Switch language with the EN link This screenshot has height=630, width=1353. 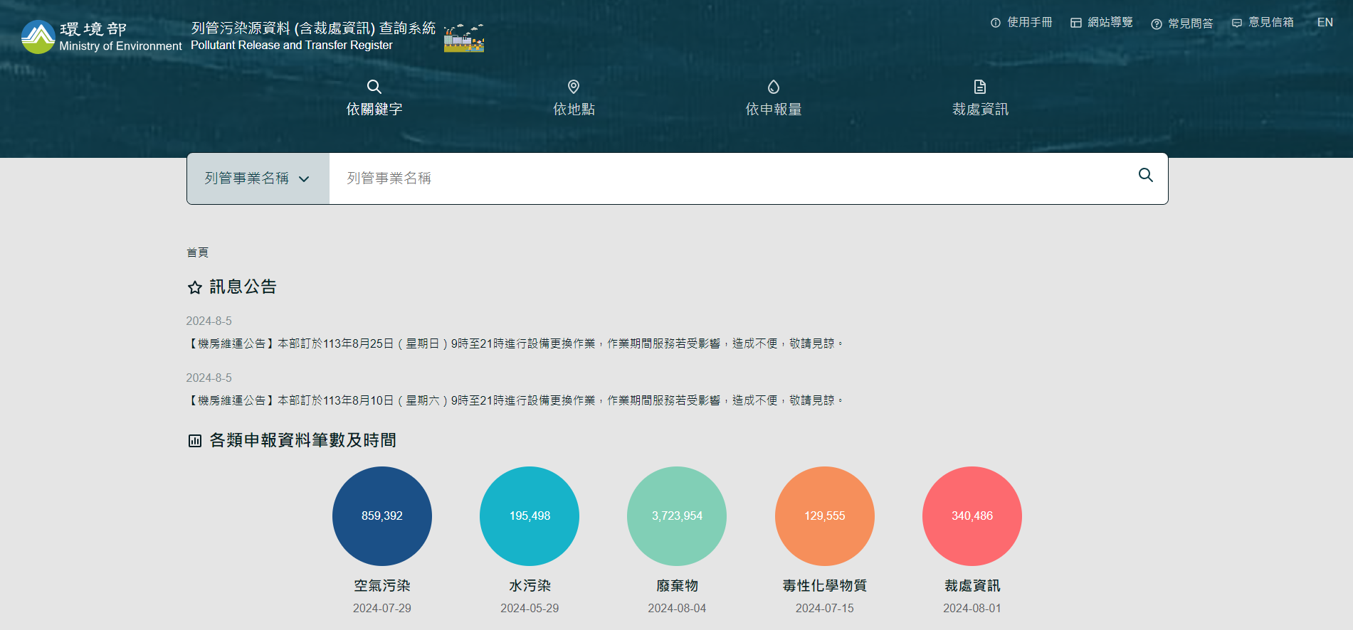coord(1325,23)
